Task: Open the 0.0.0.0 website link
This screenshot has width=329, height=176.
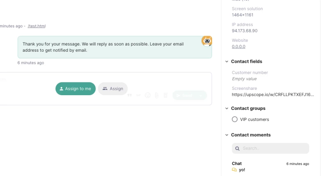Action: tap(239, 46)
